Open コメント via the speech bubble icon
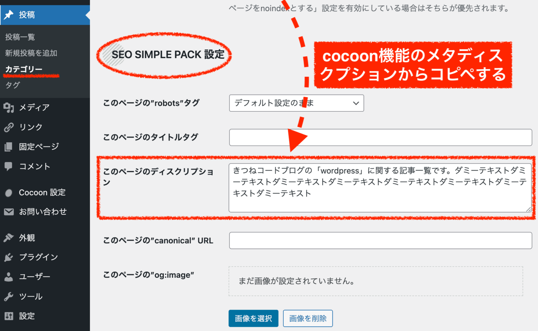538x331 pixels. 9,166
